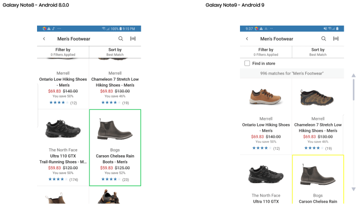Open Filter by on the Note8 screen
Screen dimensions: 359x204
63,52
